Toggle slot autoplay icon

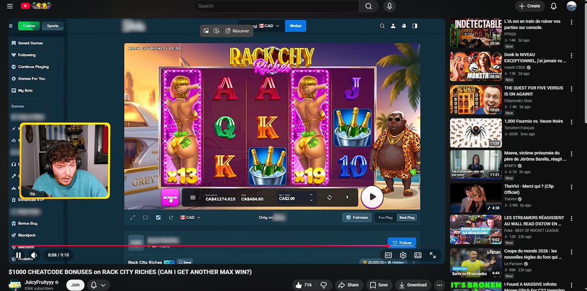pyautogui.click(x=330, y=198)
